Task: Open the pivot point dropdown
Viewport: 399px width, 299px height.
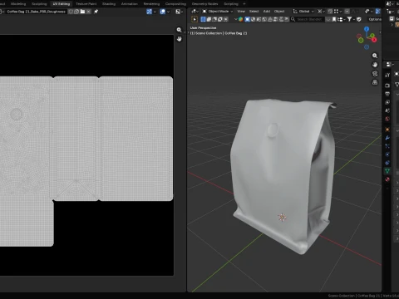Action: click(x=321, y=12)
